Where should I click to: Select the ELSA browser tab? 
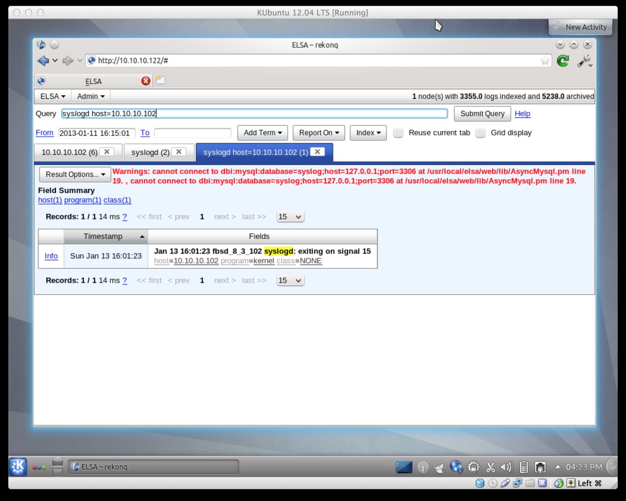pyautogui.click(x=93, y=81)
